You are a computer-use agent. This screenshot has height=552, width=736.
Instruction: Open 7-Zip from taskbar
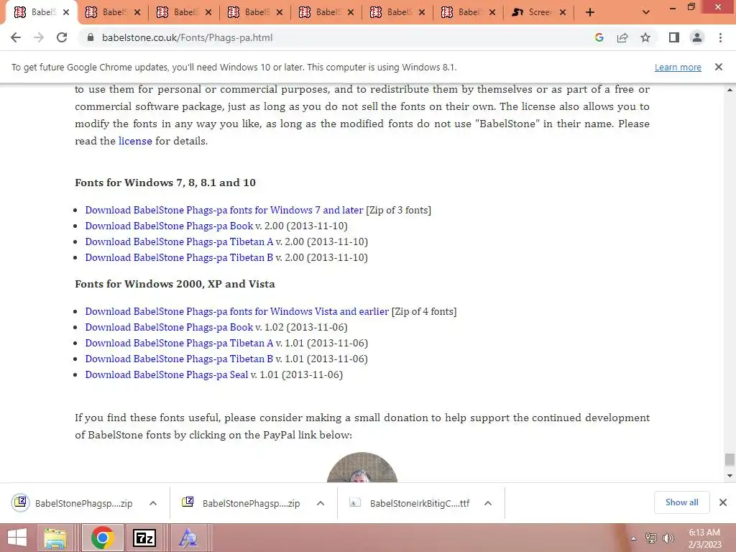click(144, 538)
